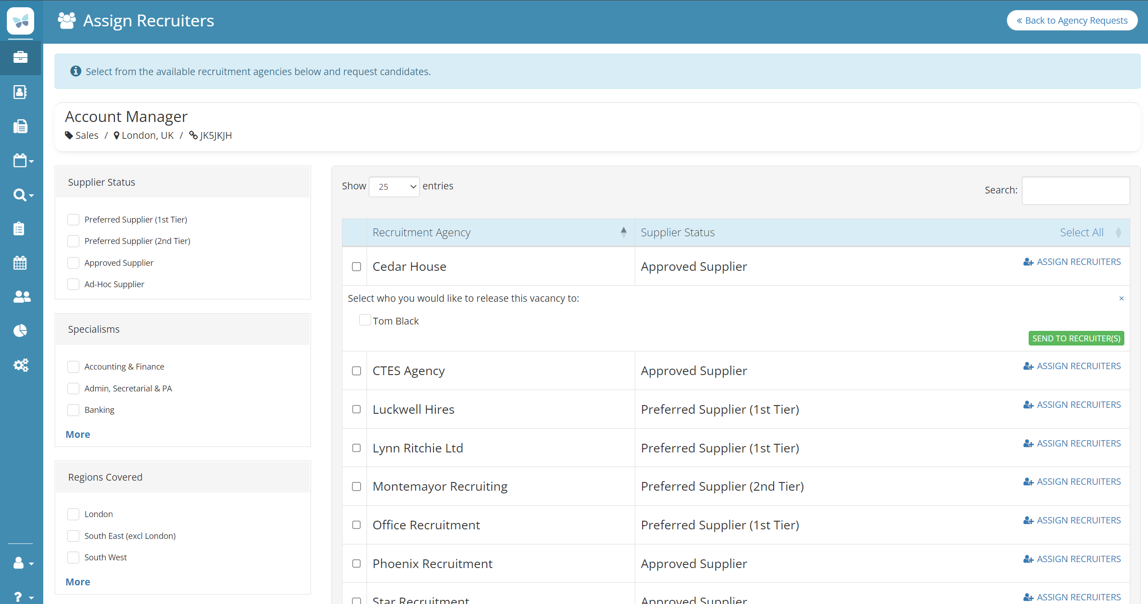This screenshot has height=604, width=1148.
Task: Click Send to Recruiter(s) button
Action: tap(1076, 338)
